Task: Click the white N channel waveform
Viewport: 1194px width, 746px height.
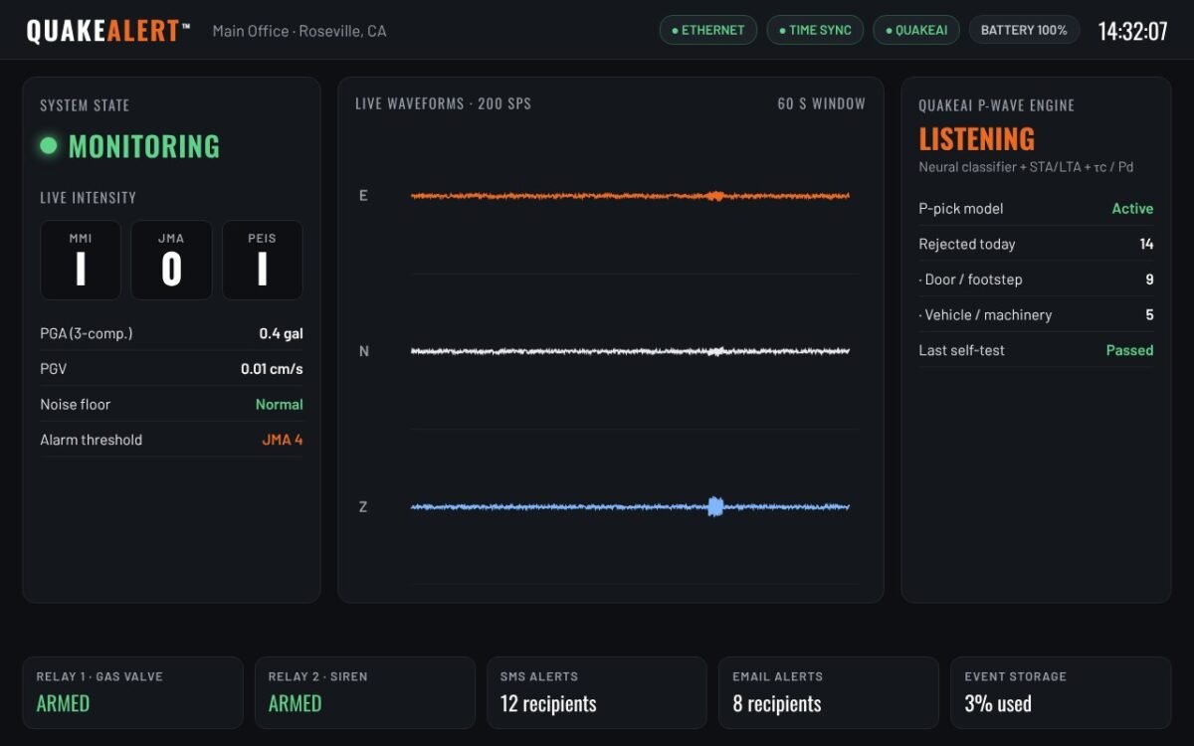Action: (x=630, y=351)
